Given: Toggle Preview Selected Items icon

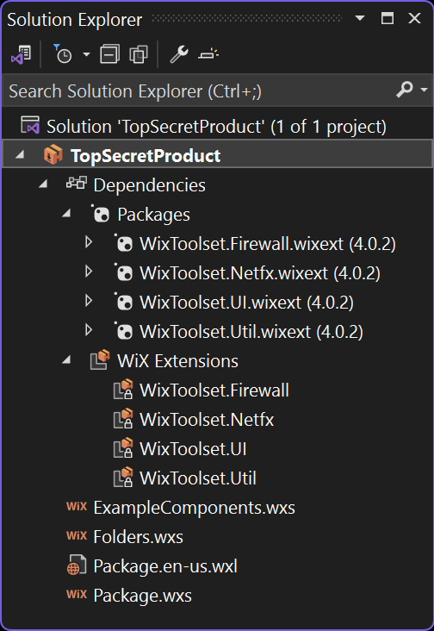Looking at the screenshot, I should pos(208,54).
